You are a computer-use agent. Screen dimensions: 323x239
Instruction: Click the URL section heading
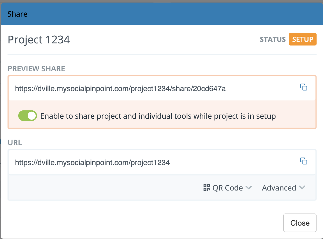(15, 143)
